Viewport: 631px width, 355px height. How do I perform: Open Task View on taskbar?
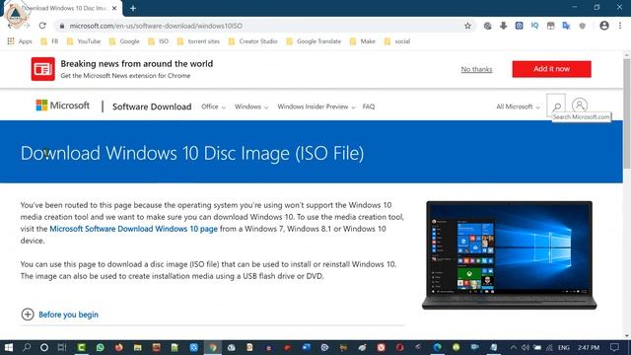coord(62,347)
